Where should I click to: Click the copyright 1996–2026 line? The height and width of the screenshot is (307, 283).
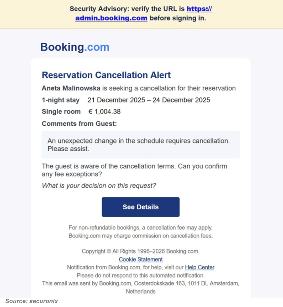tap(140, 251)
